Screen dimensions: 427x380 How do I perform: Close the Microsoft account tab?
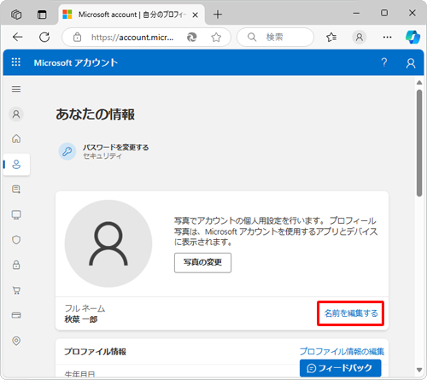pos(195,15)
